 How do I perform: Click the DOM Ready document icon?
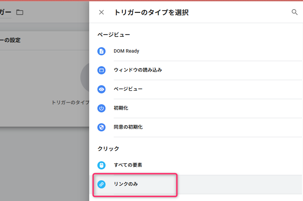(x=101, y=51)
